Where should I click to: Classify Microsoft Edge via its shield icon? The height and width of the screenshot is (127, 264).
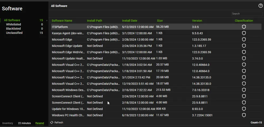point(244,39)
